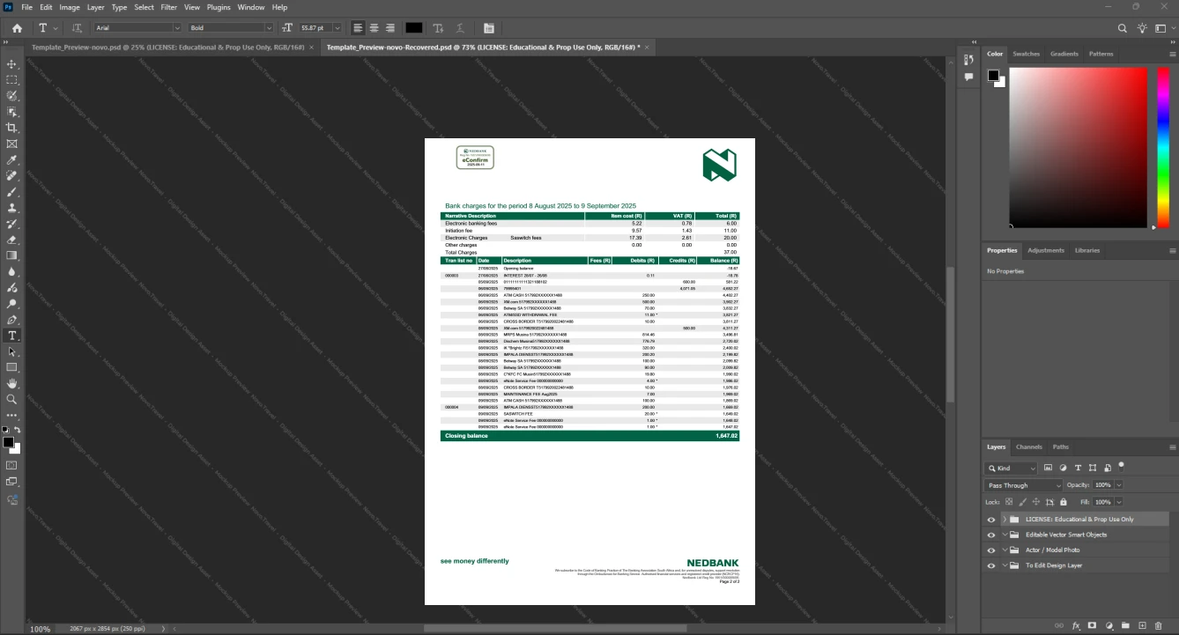Image resolution: width=1179 pixels, height=635 pixels.
Task: Hide the Editable Vector Smart Objects group
Action: (x=991, y=535)
